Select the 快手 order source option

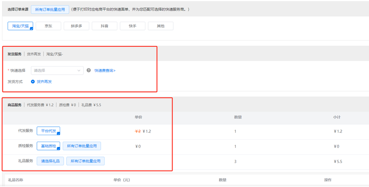click(133, 26)
